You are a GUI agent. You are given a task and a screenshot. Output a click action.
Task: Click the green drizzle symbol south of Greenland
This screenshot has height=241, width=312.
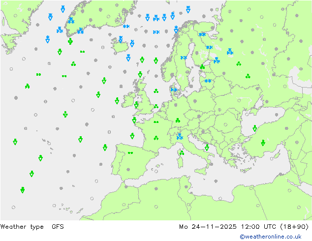(x=83, y=52)
